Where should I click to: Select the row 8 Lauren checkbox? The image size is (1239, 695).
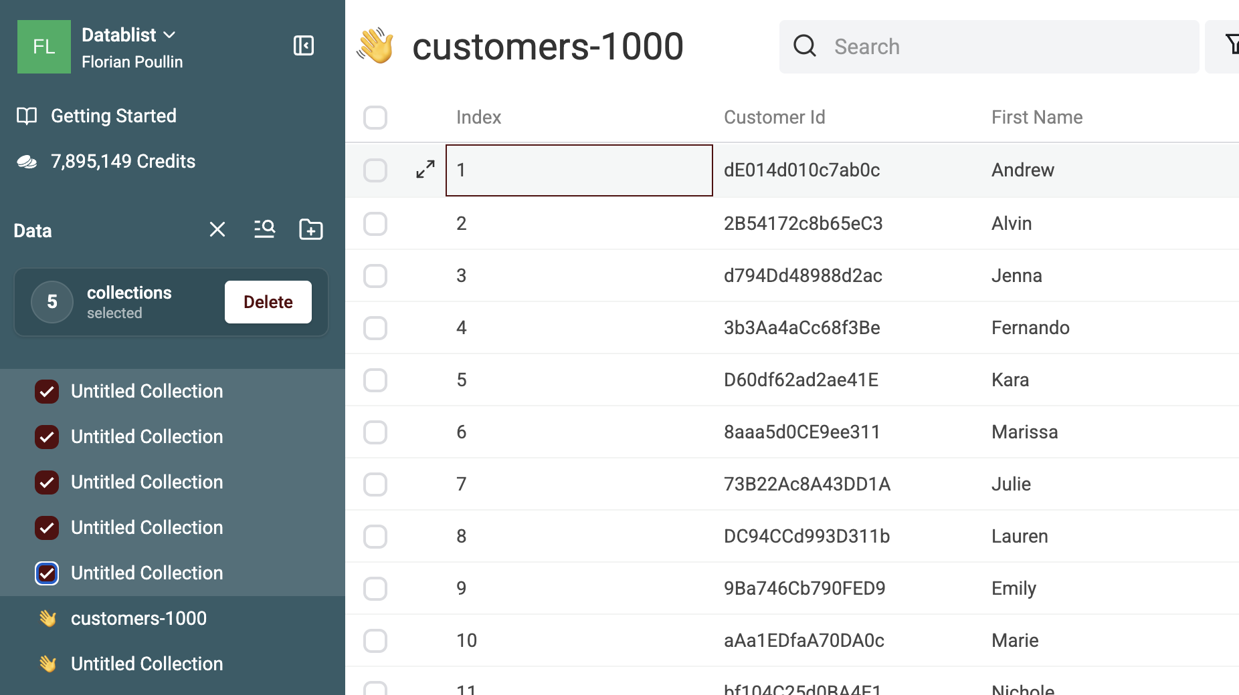tap(375, 537)
